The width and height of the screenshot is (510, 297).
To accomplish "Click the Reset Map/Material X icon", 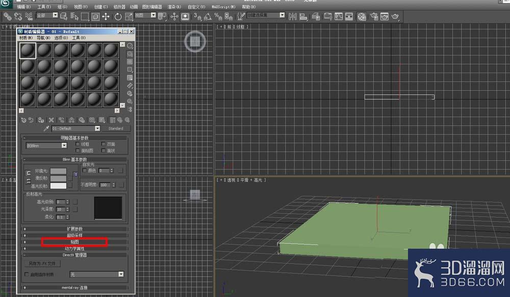I will [51, 120].
